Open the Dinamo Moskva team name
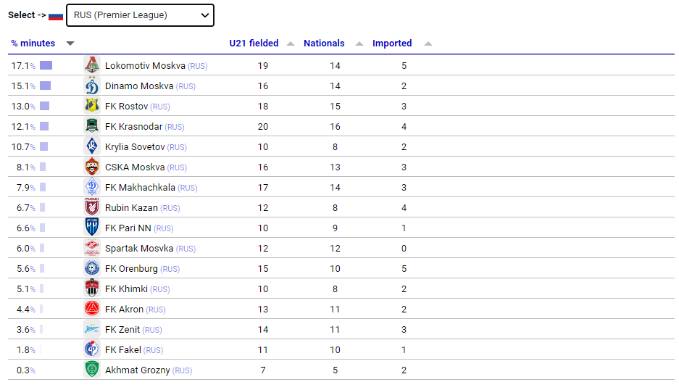The image size is (679, 390). pos(139,86)
